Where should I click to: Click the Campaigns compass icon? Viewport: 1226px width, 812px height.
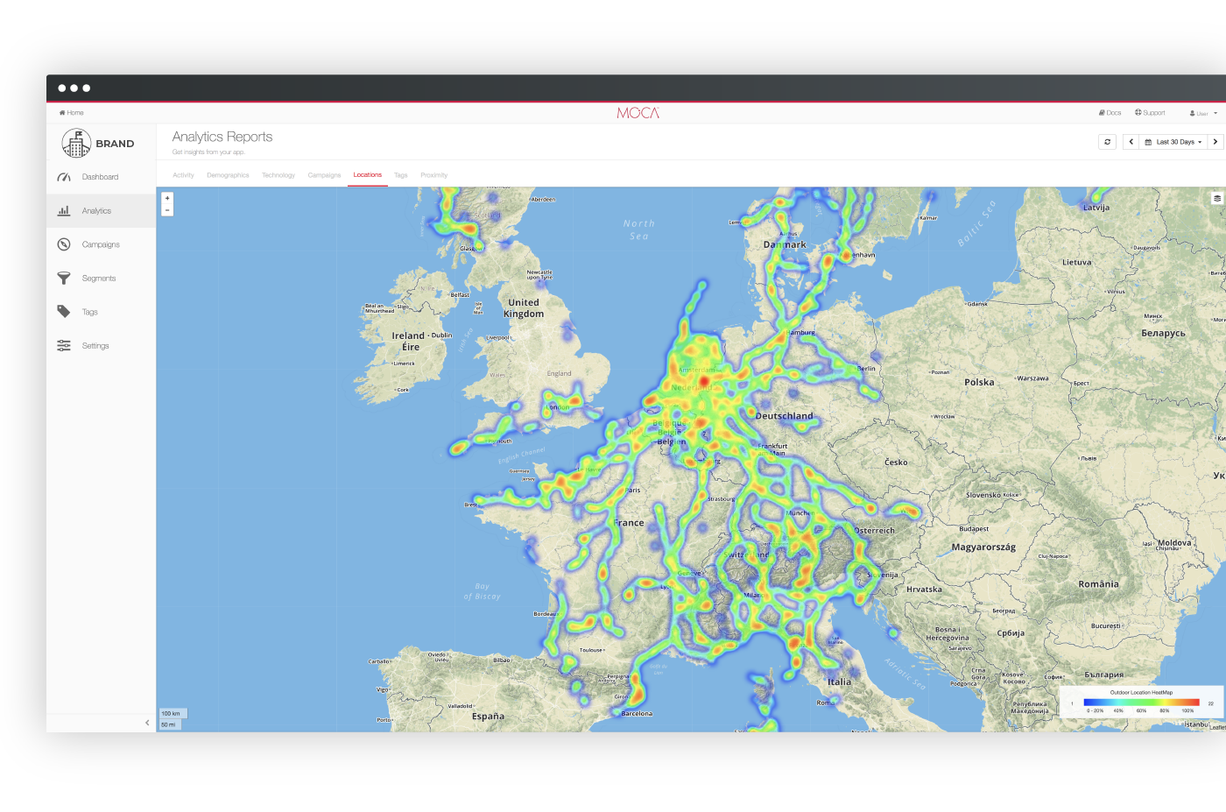point(64,244)
